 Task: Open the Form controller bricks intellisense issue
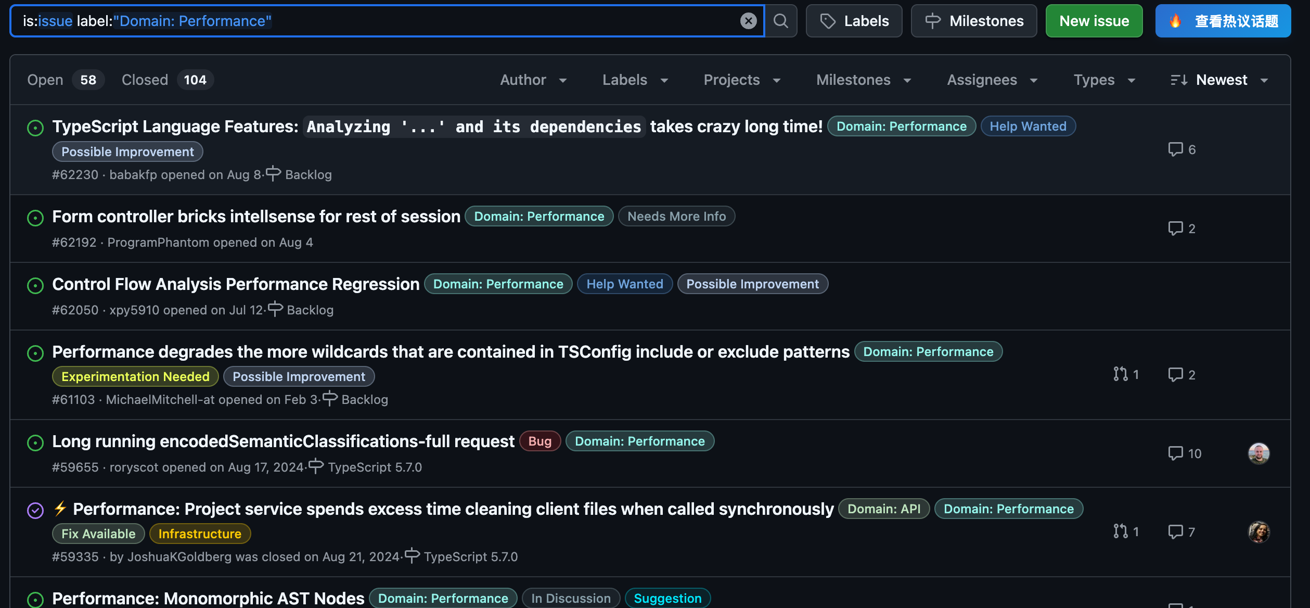click(x=256, y=217)
